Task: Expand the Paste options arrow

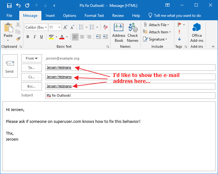Action: [8, 41]
